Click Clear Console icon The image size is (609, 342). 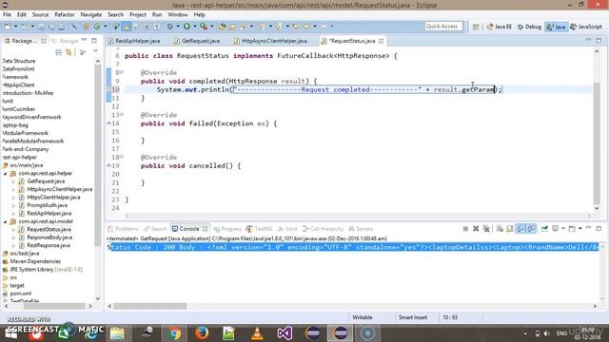point(500,229)
